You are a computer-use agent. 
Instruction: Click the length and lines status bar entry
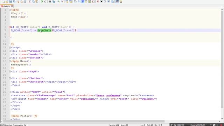tap(119, 125)
